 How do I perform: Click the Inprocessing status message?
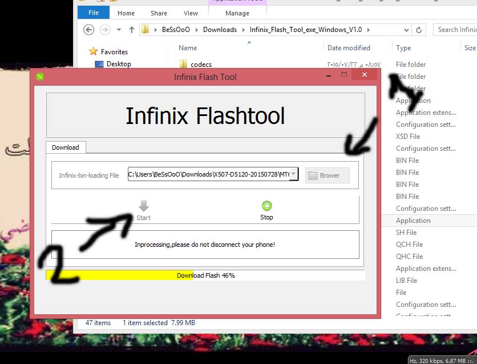point(205,245)
